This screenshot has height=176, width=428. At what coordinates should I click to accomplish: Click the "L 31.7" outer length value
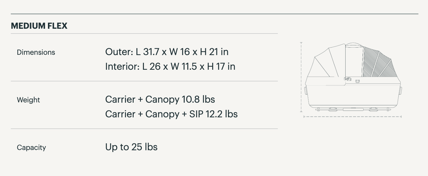pyautogui.click(x=147, y=52)
